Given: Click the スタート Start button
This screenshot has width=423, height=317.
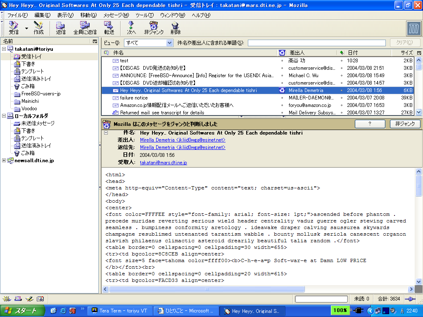Looking at the screenshot, I should click(22, 311).
